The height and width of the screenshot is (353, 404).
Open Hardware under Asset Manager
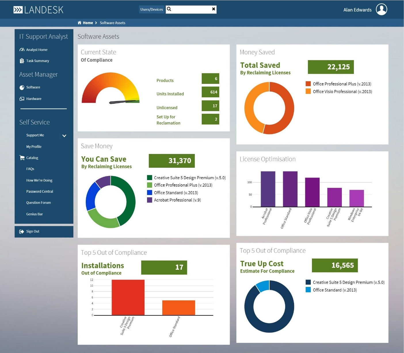click(x=34, y=99)
